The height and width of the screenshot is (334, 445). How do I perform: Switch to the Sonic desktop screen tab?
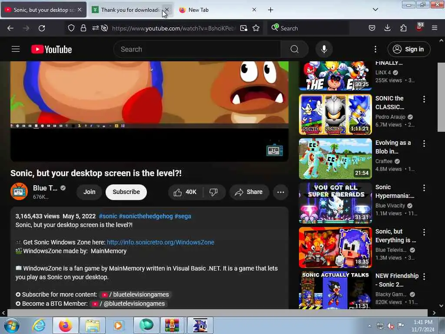tap(43, 10)
